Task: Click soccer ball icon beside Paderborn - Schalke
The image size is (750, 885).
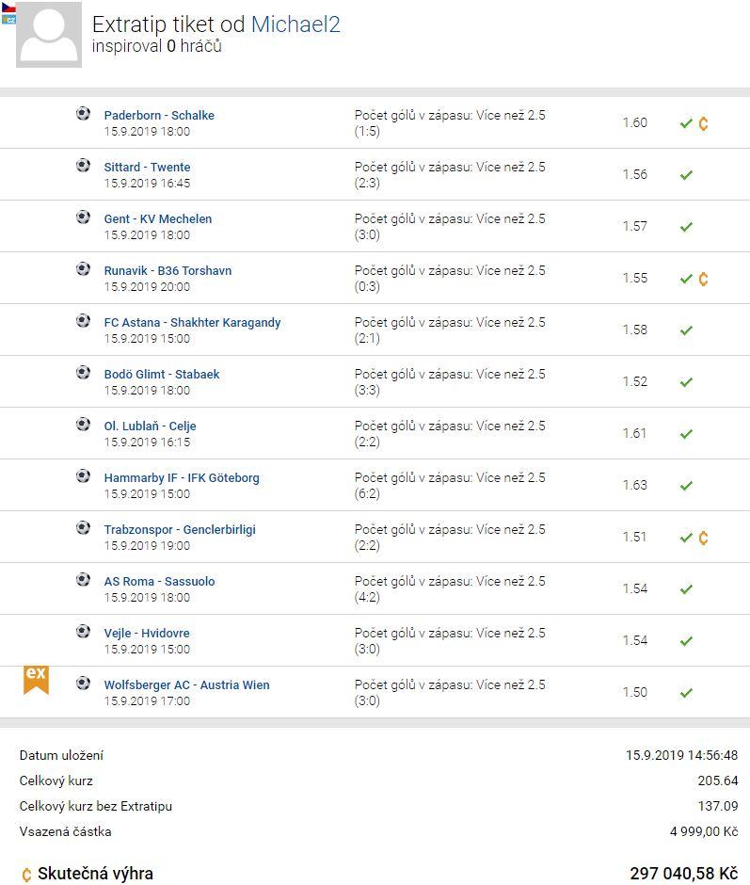Action: (83, 113)
